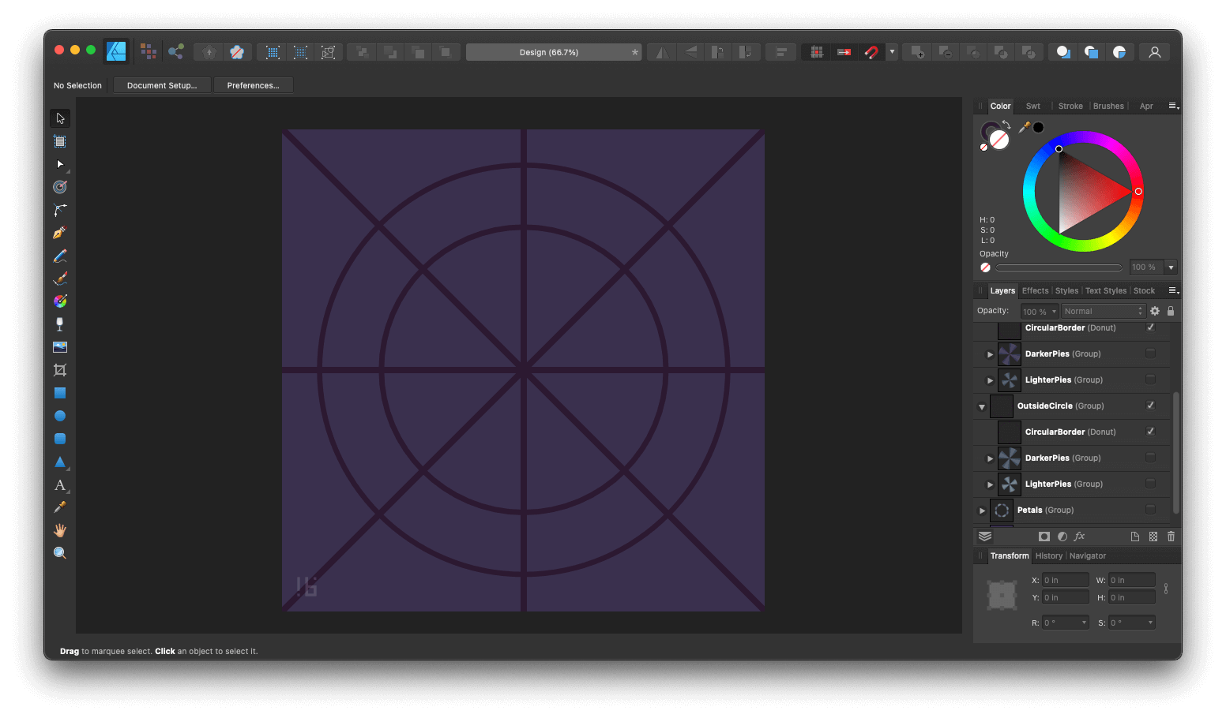The width and height of the screenshot is (1226, 718).
Task: Choose the Ellipse tool
Action: click(59, 415)
